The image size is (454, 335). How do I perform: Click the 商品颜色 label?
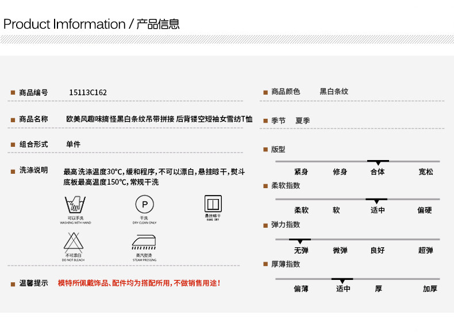[286, 92]
